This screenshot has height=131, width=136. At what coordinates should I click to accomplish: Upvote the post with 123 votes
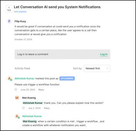(9, 9)
